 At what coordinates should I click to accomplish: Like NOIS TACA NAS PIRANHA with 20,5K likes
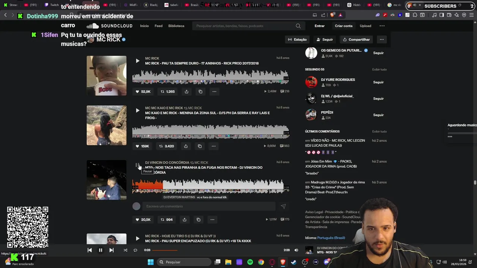point(143,220)
